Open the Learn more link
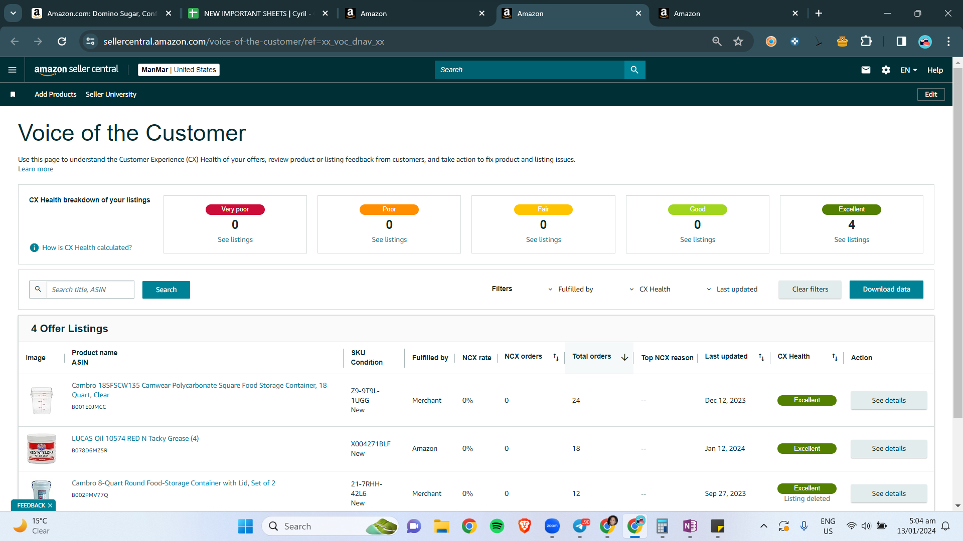This screenshot has width=963, height=541. pos(36,169)
